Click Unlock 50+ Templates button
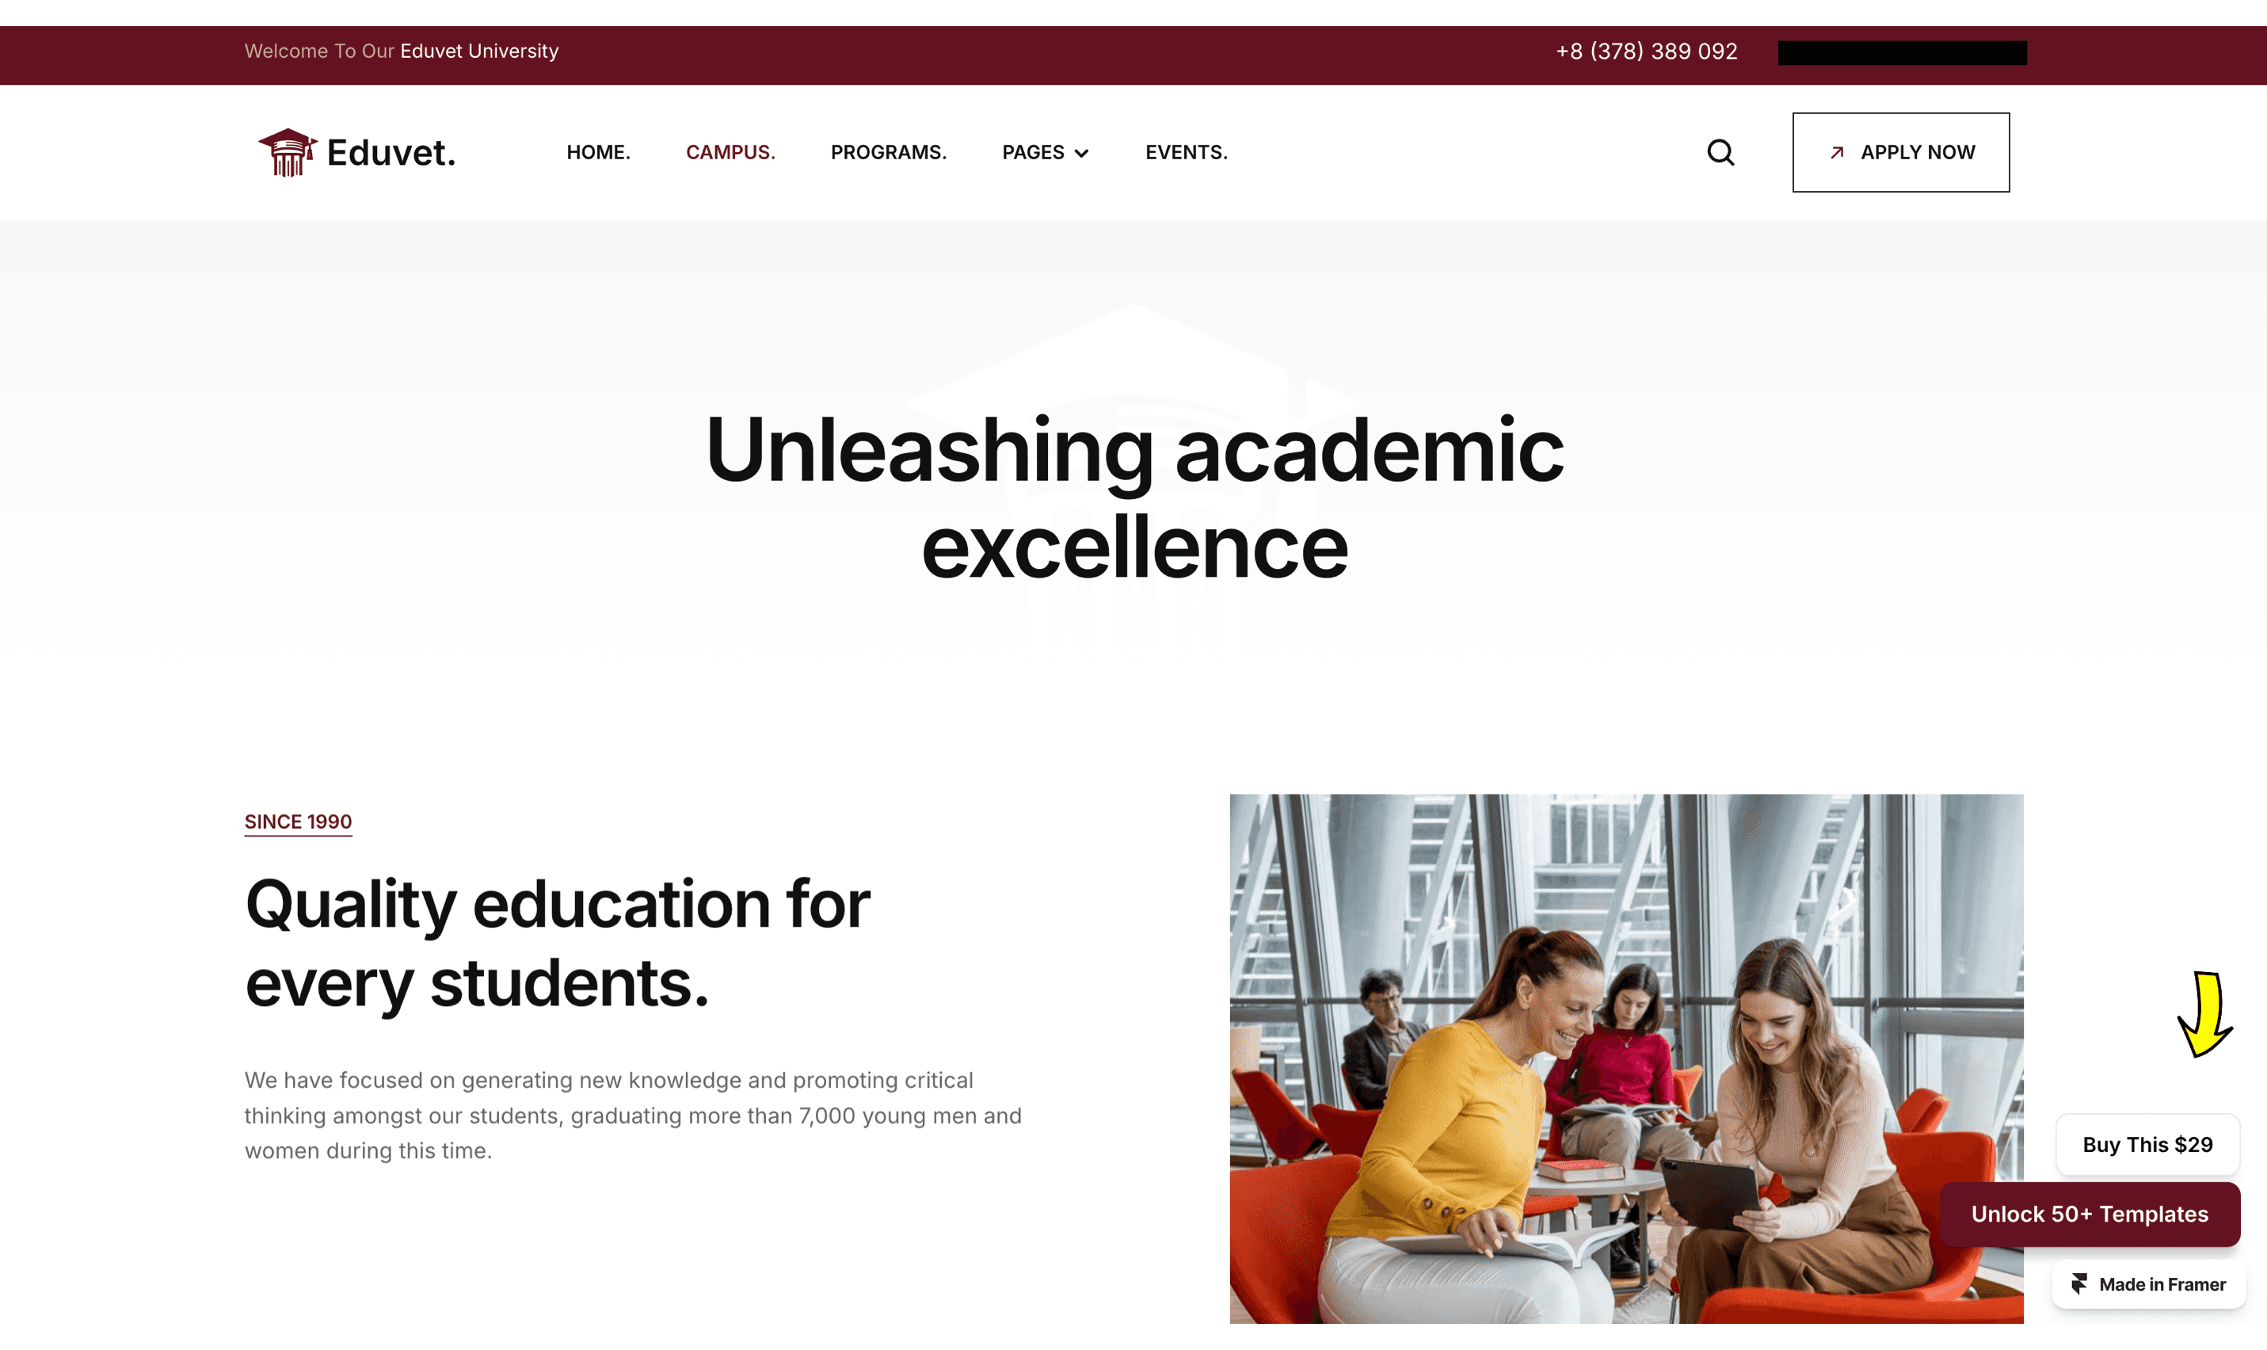 click(x=2089, y=1215)
